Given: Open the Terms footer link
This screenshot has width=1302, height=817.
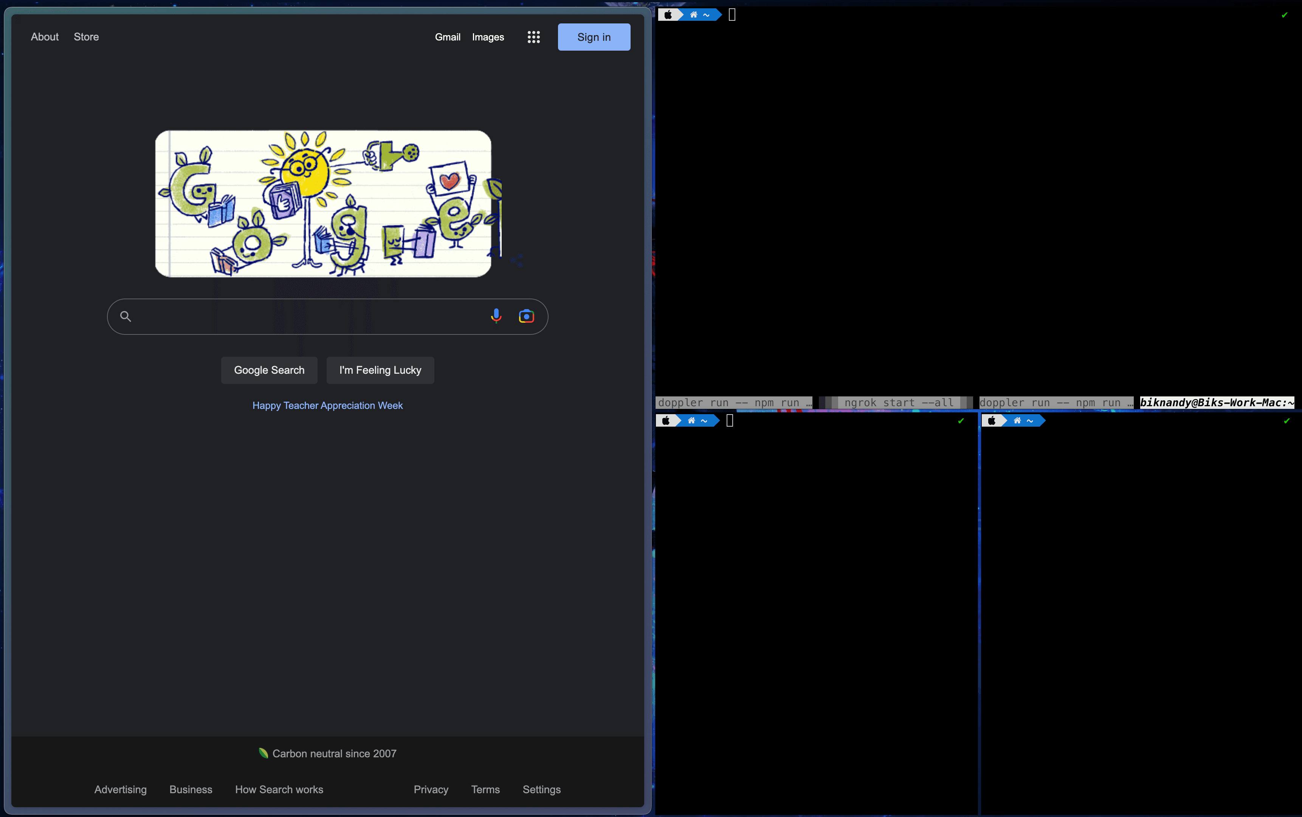Looking at the screenshot, I should [x=485, y=789].
